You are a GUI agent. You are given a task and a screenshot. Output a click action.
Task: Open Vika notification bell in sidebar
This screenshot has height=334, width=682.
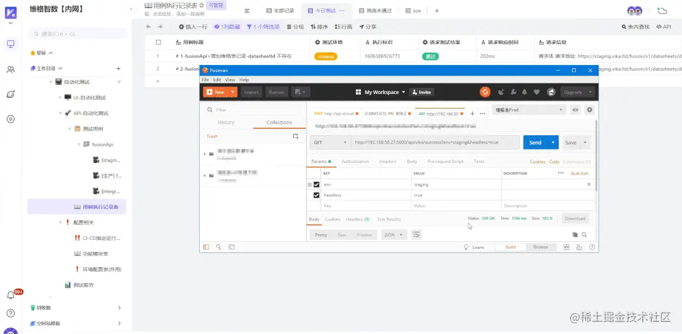click(x=11, y=295)
